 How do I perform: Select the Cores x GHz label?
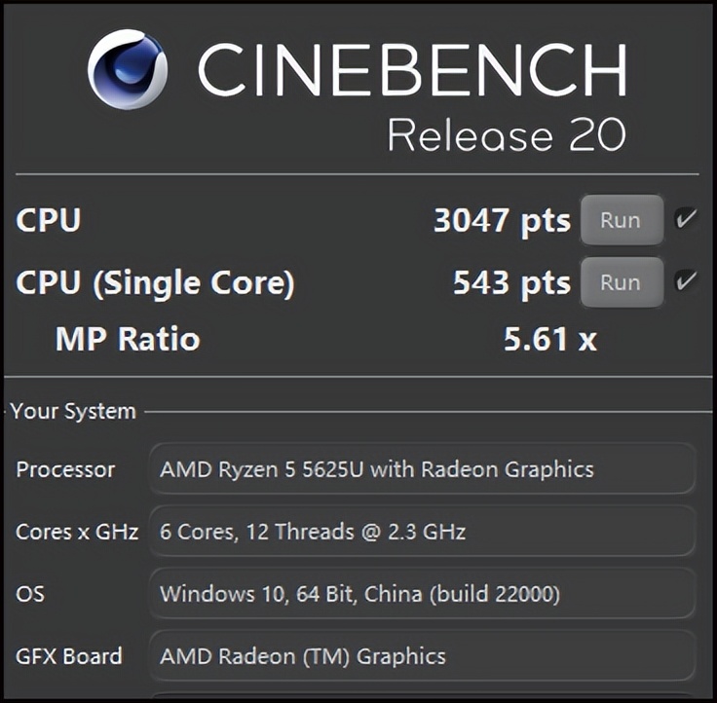click(x=77, y=532)
